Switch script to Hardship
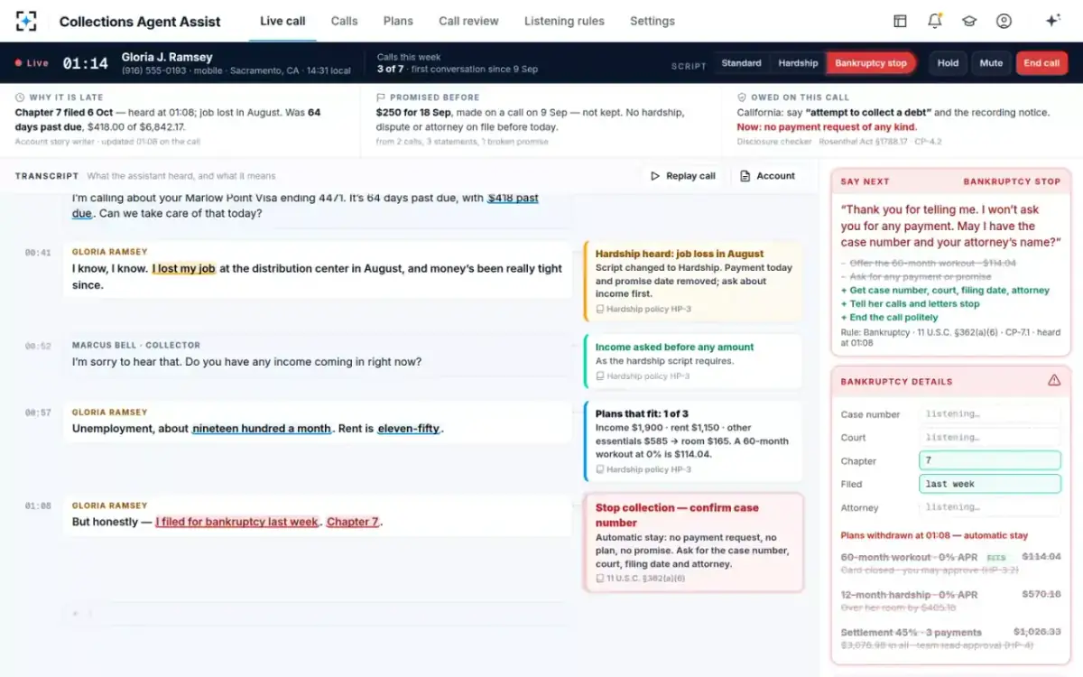 click(x=798, y=63)
